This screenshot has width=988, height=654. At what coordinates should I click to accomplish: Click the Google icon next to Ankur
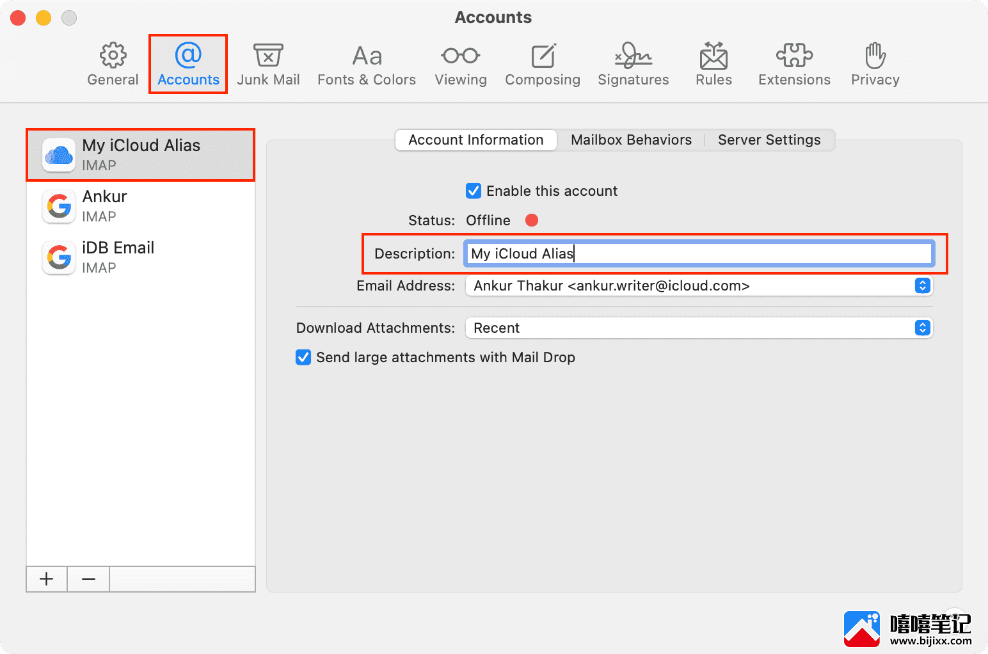[59, 206]
